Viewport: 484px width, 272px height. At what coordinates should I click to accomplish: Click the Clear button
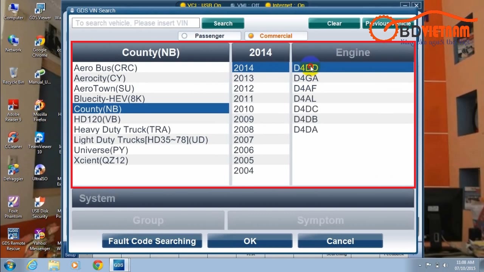point(334,23)
